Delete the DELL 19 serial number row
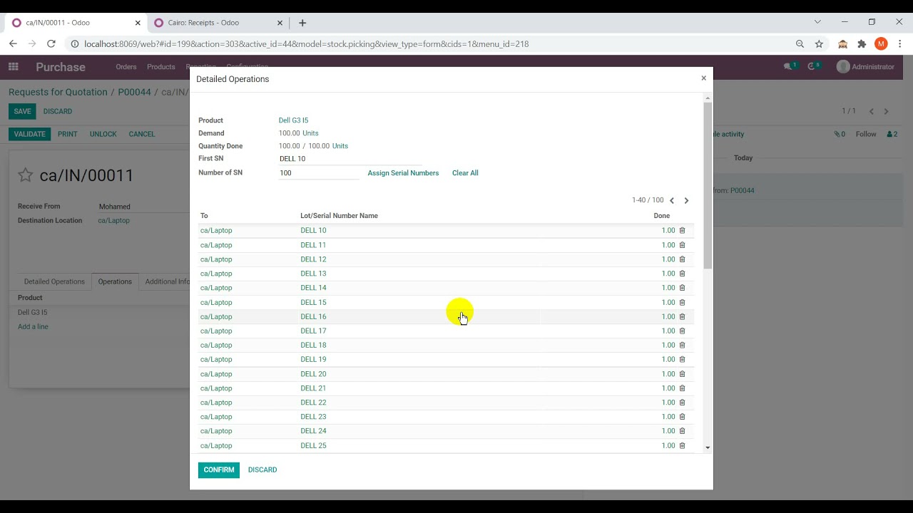Viewport: 913px width, 513px height. click(682, 359)
